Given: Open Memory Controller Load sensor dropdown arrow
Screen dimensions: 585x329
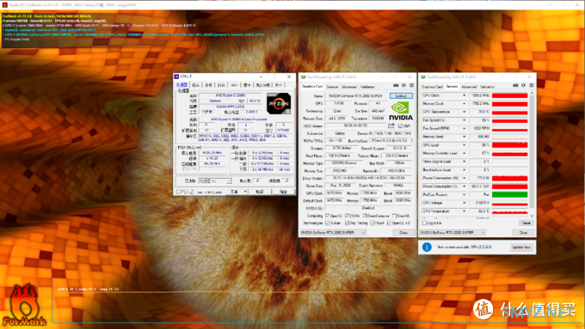Looking at the screenshot, I should [x=464, y=153].
